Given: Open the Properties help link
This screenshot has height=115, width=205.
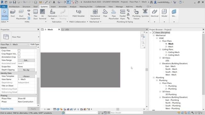Looking at the screenshot, I should (x=7, y=109).
